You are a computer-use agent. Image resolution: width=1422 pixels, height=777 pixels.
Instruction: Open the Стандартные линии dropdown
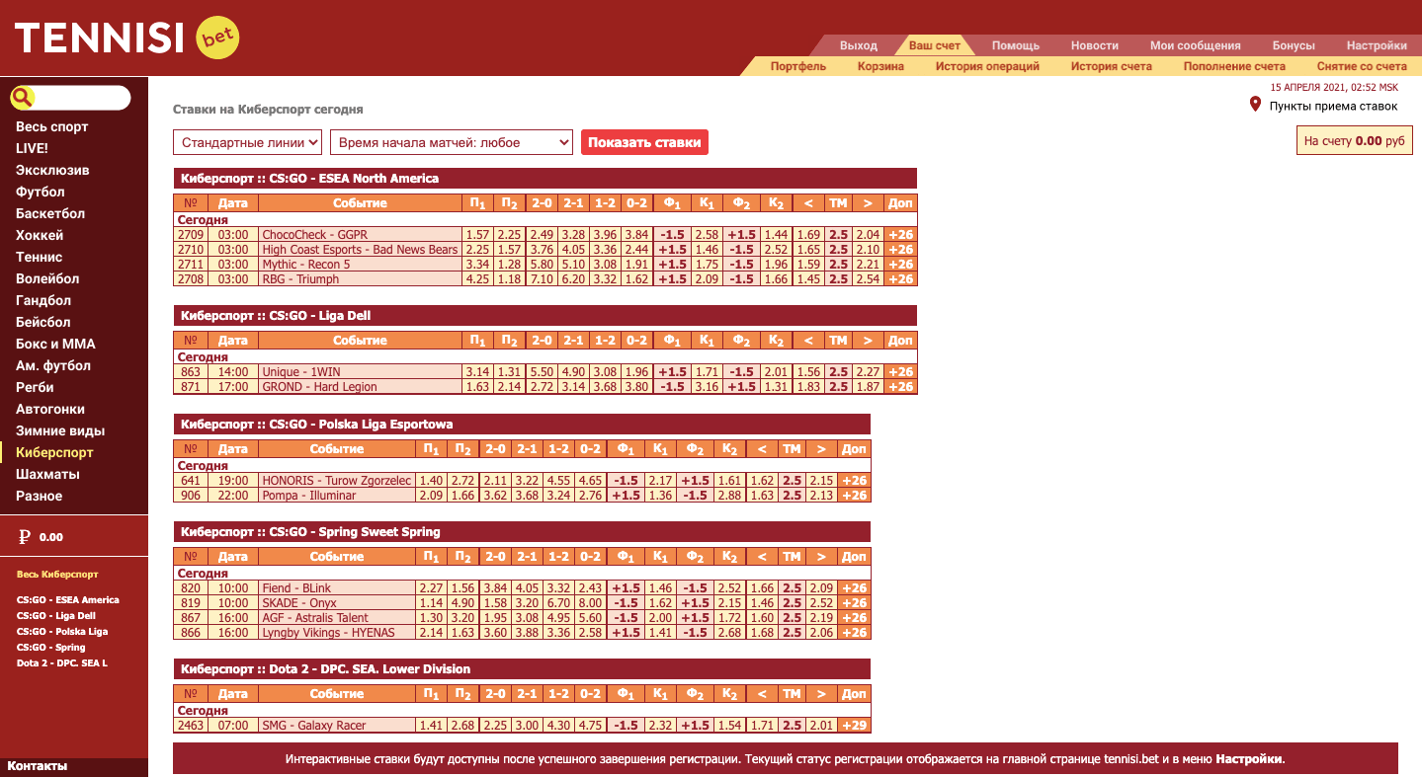[248, 142]
